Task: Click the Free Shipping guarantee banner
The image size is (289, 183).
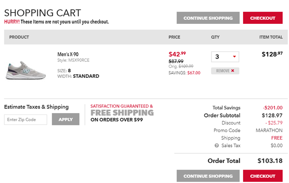Action: tap(122, 113)
